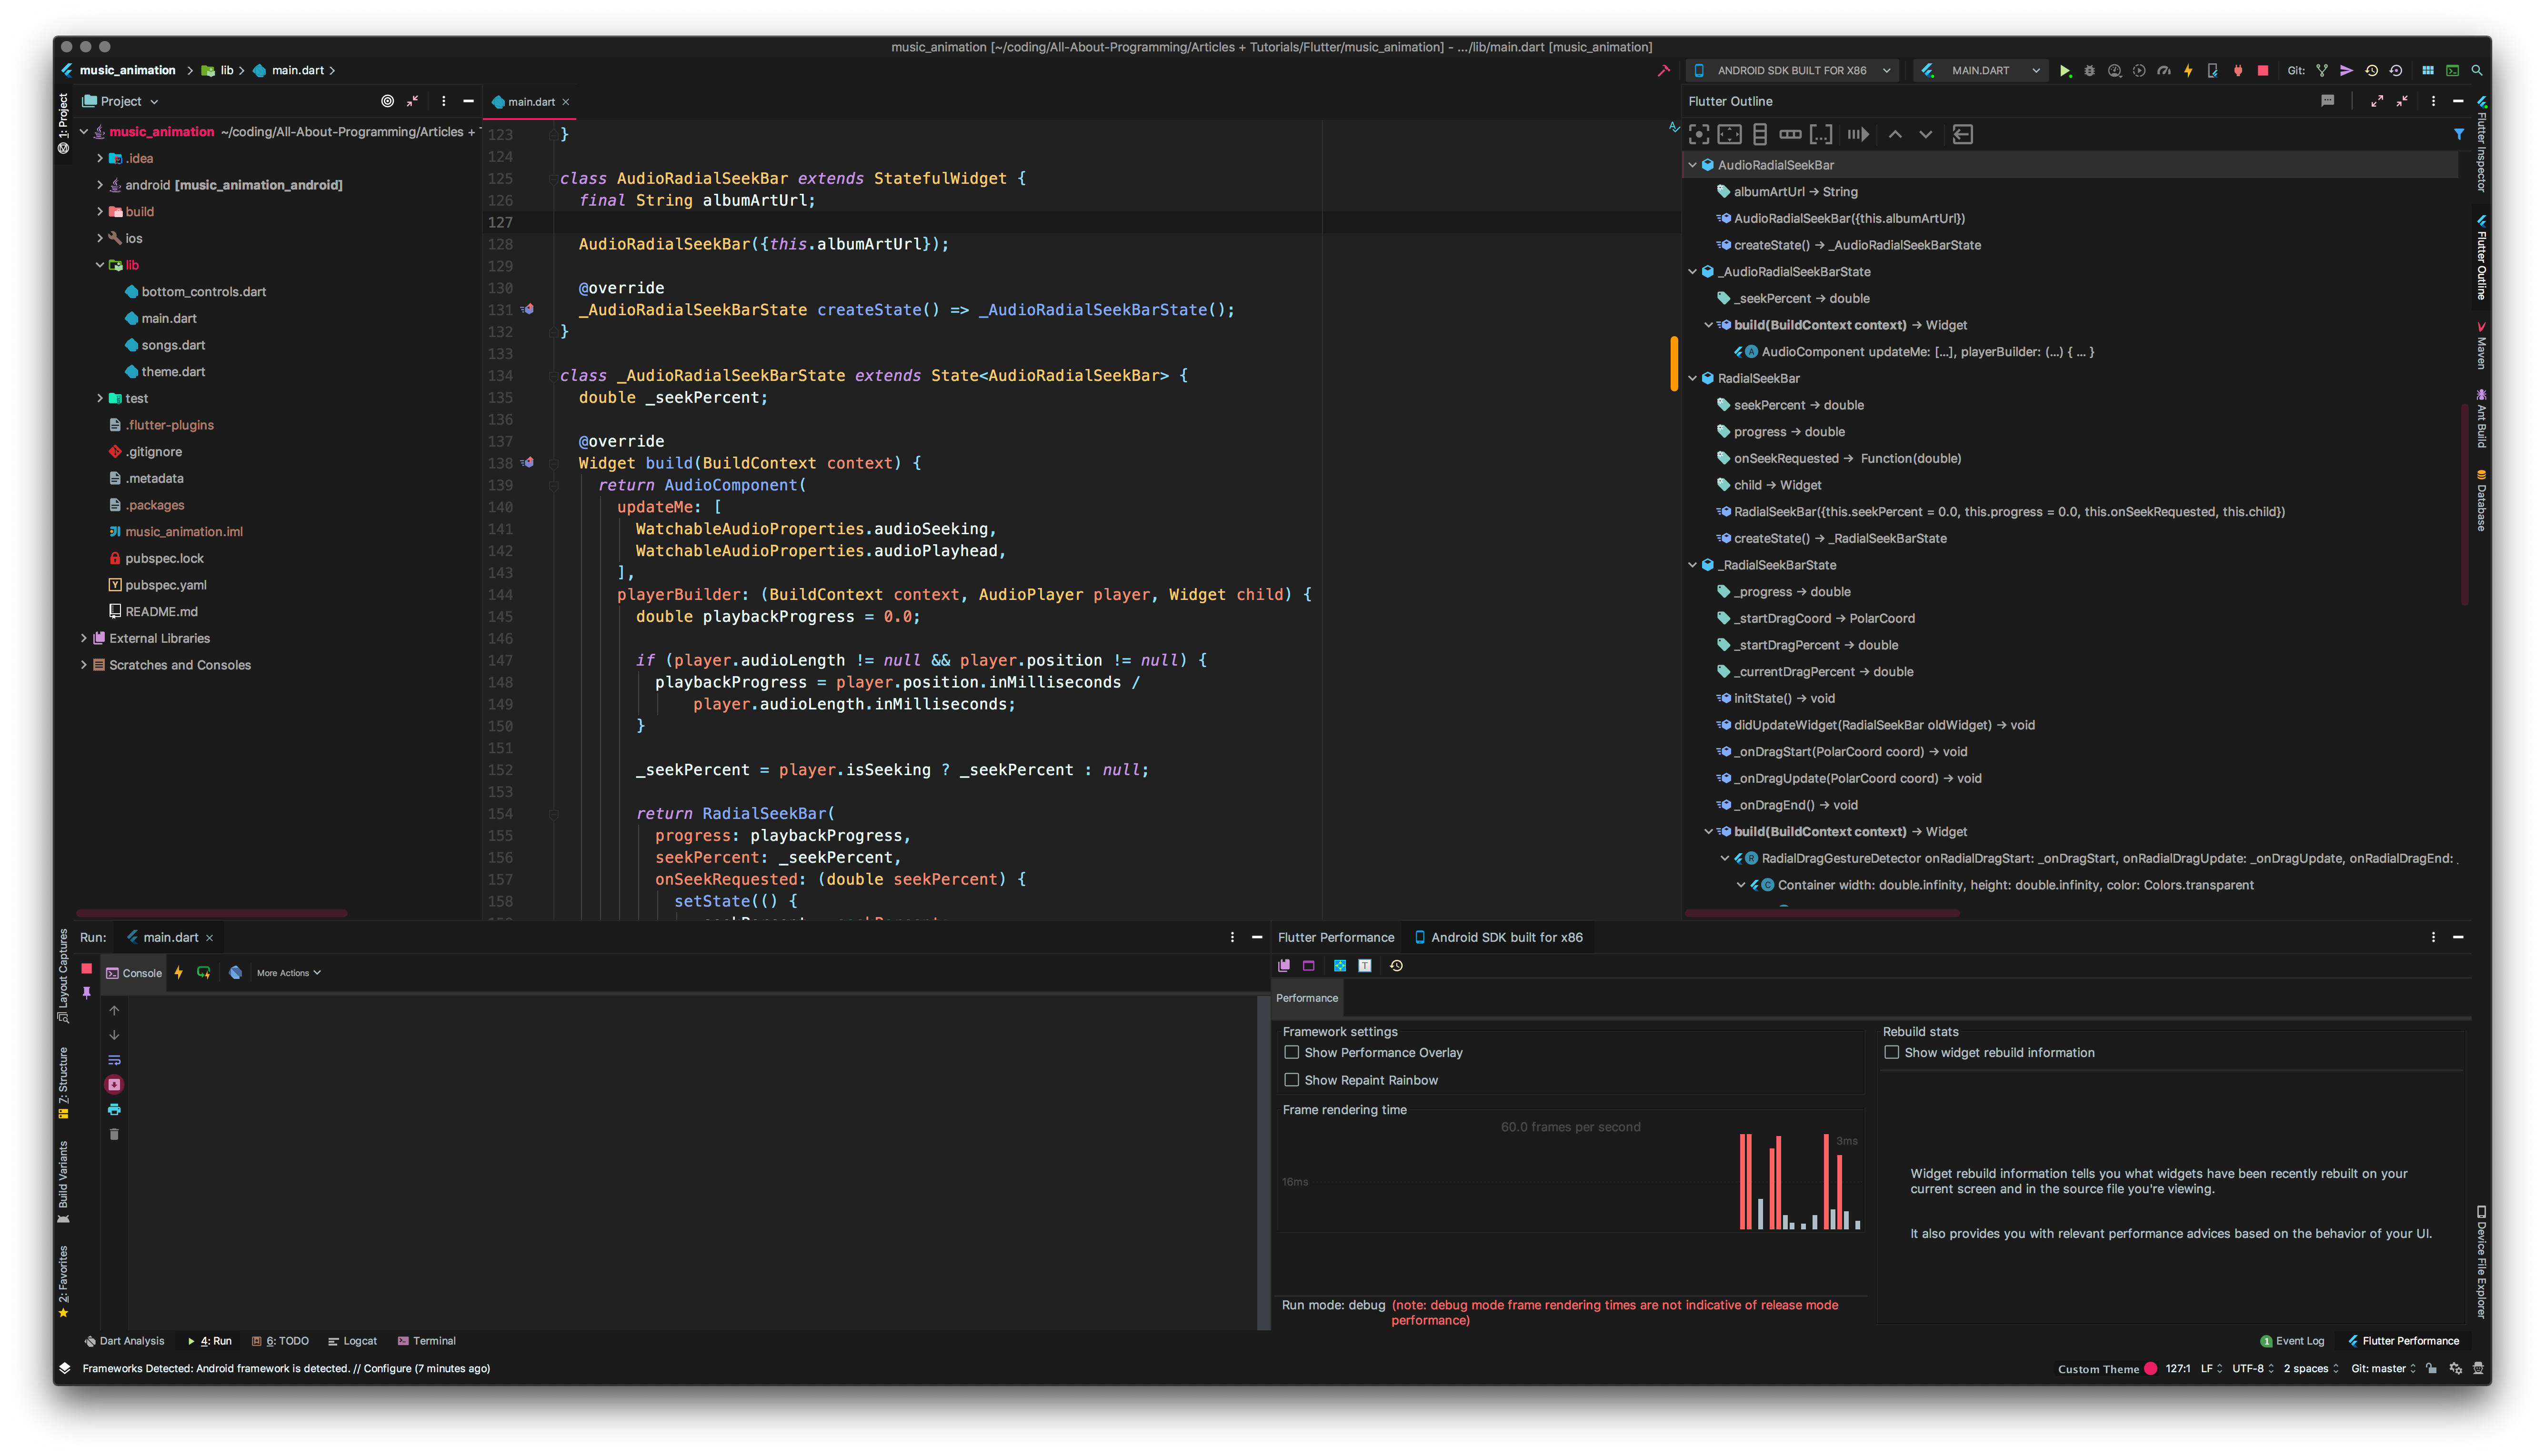Viewport: 2545px width, 1456px height.
Task: Collapse the lib folder in project tree
Action: click(100, 265)
